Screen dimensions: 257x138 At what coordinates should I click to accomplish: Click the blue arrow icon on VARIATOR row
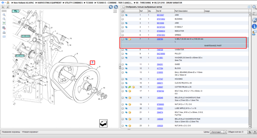point(126,50)
